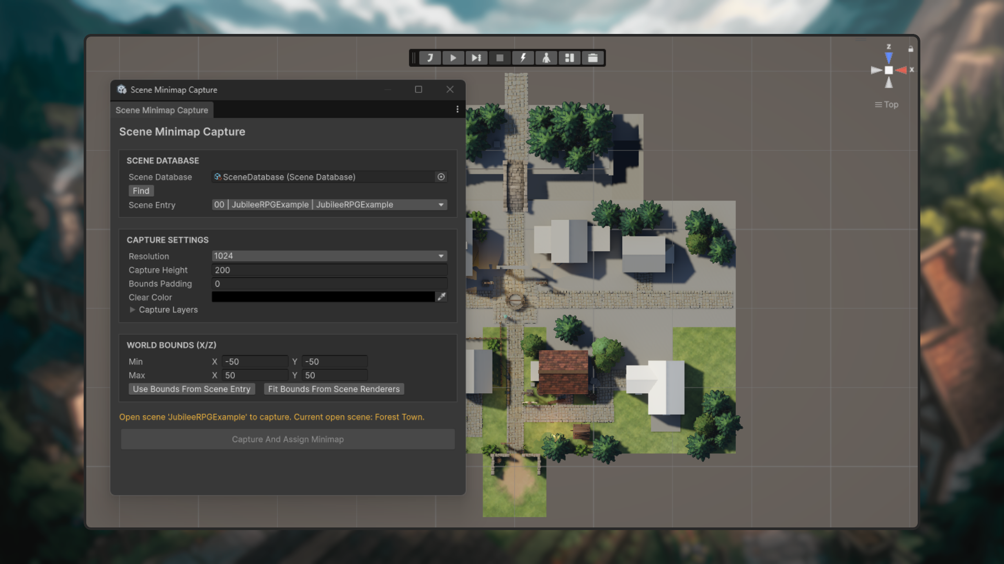Click the orange open-scene warning text

click(272, 417)
